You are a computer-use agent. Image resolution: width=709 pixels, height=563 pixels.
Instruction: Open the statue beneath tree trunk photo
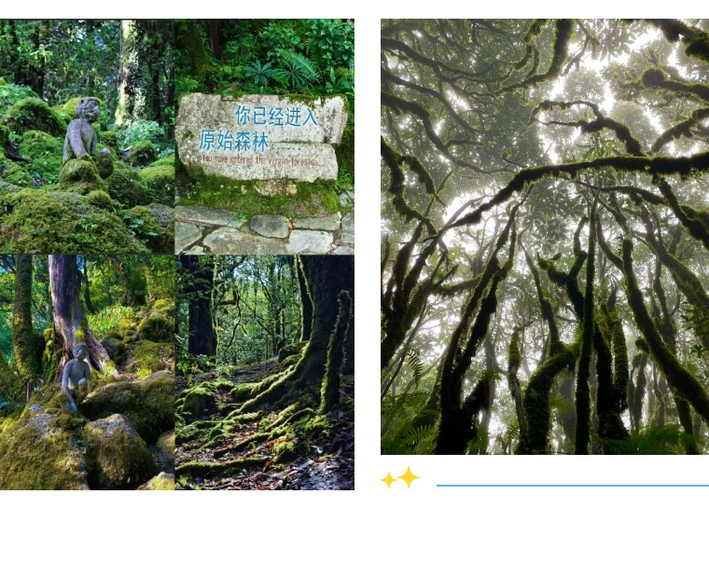(87, 372)
